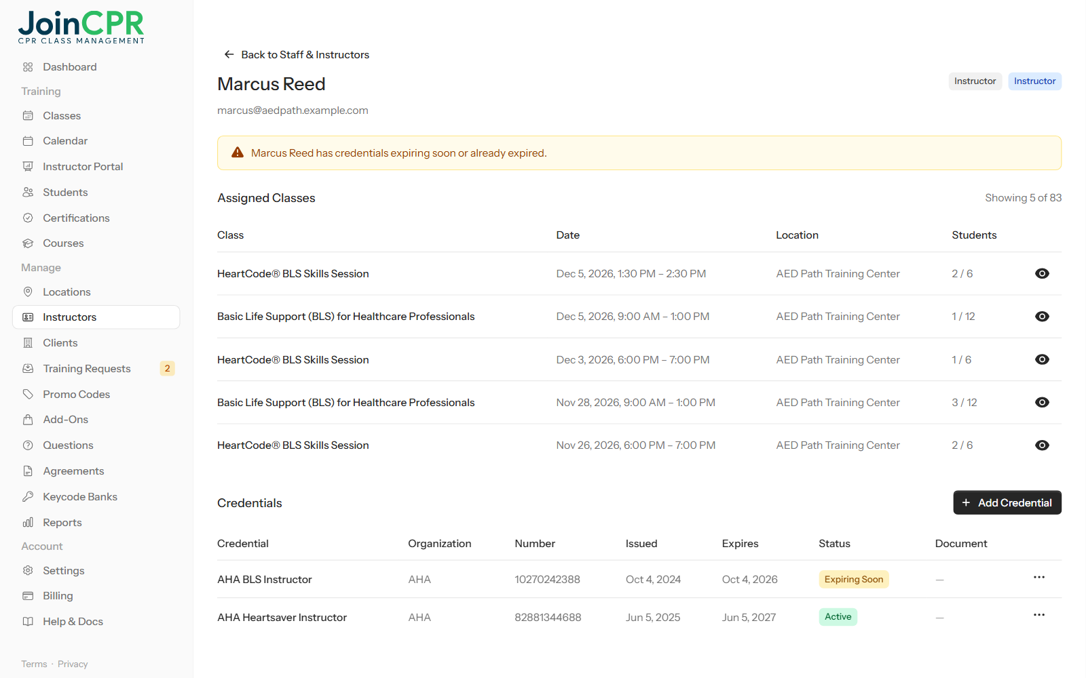Click the Expires column header
Viewport: 1086px width, 678px height.
click(x=740, y=544)
